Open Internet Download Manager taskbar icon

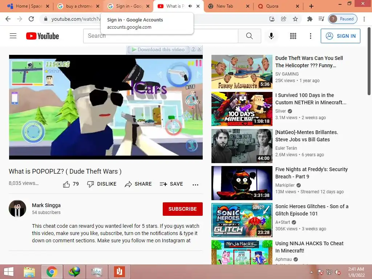click(x=74, y=272)
